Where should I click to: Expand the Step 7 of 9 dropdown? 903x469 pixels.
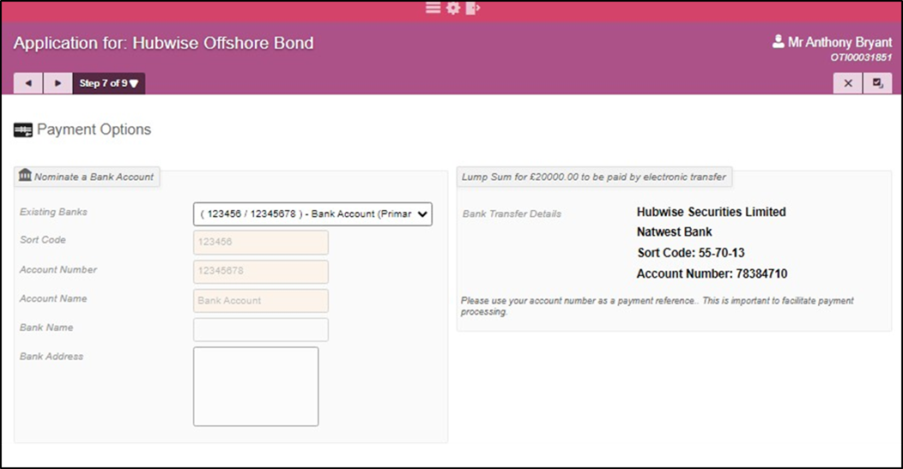[x=109, y=83]
